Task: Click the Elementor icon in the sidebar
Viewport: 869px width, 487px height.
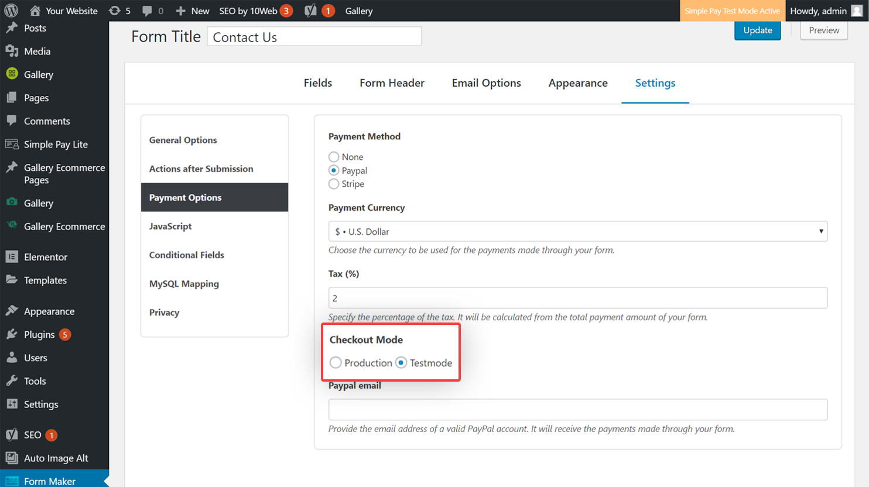Action: point(12,256)
